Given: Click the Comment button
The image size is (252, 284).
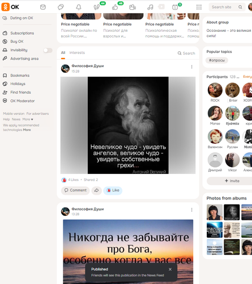Looking at the screenshot, I should [x=75, y=190].
